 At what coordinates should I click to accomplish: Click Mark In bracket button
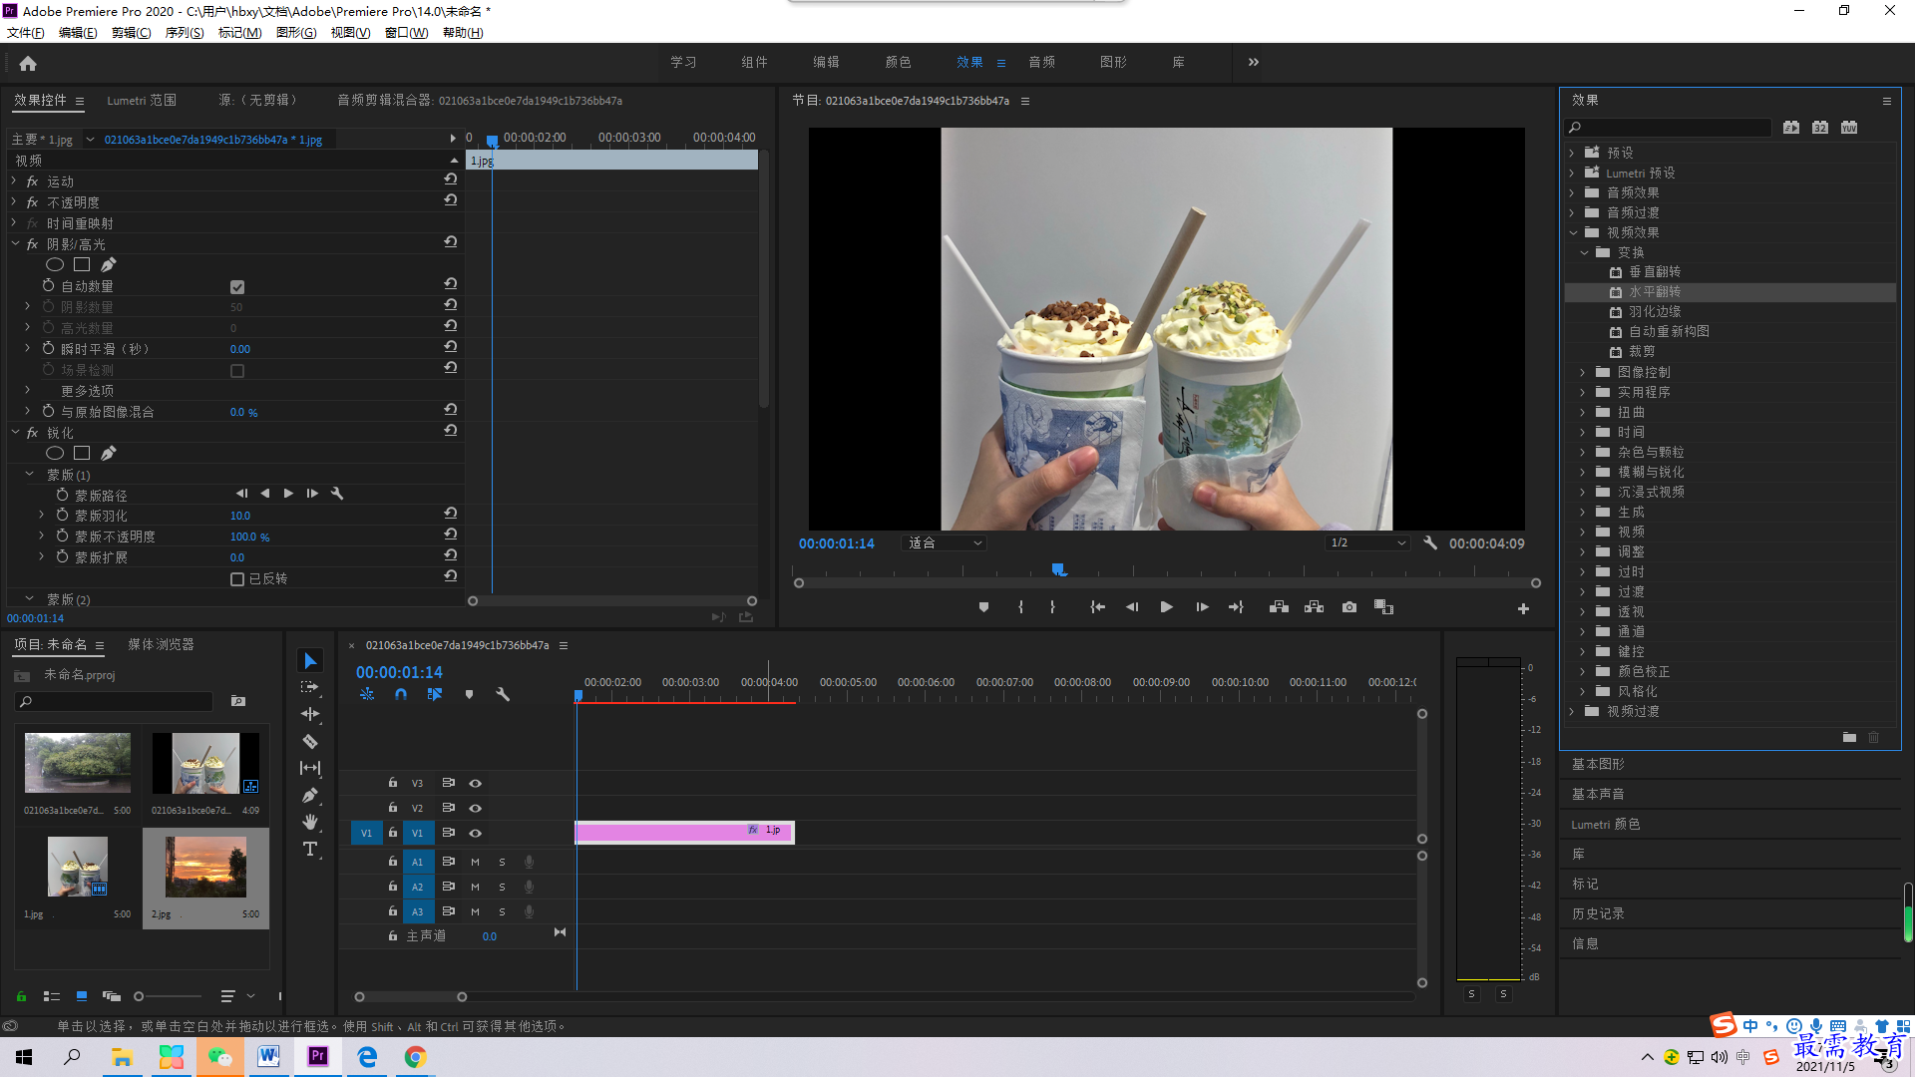(1020, 607)
